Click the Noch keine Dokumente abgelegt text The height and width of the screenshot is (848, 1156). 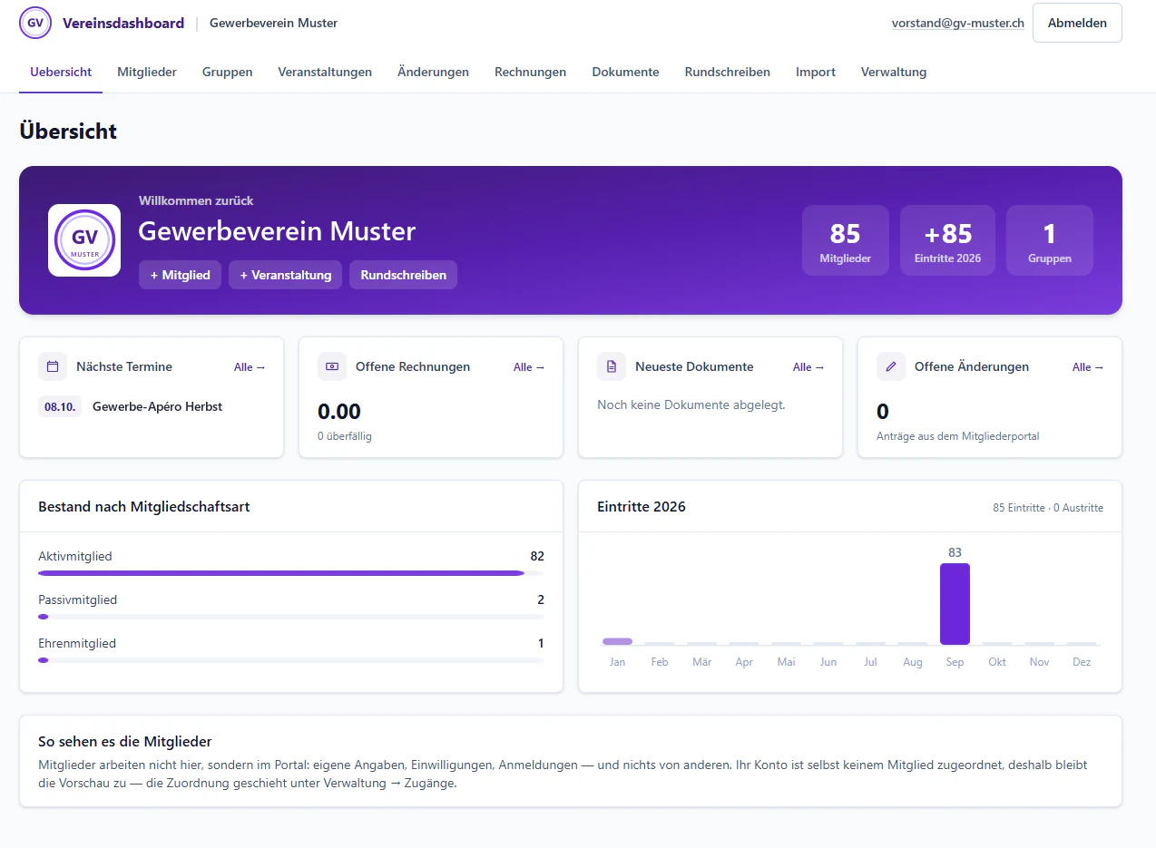point(691,405)
